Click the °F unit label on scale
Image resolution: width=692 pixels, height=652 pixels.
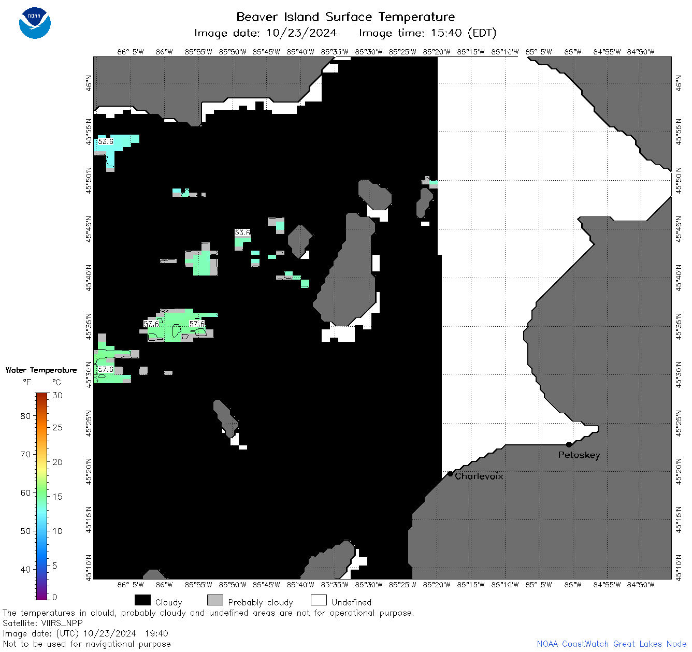point(27,383)
